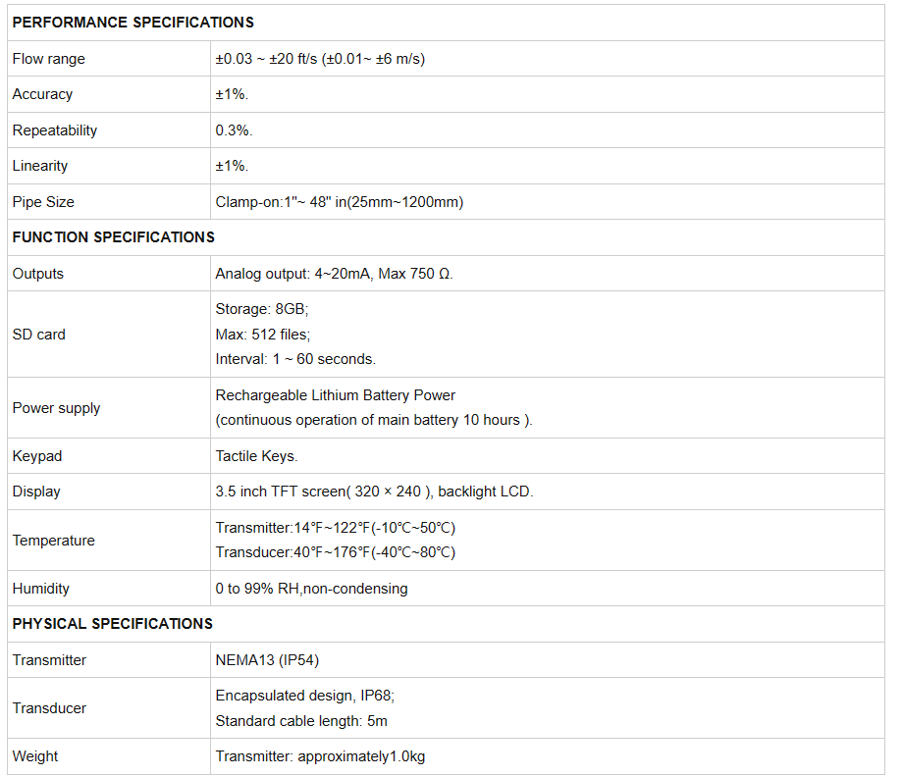Click the Rechargeable Lithium Battery Power text
Viewport: 903px width, 777px height.
pyautogui.click(x=335, y=395)
